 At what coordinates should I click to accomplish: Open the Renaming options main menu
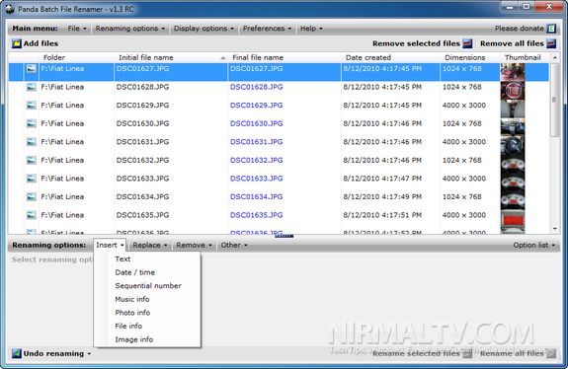coord(130,29)
